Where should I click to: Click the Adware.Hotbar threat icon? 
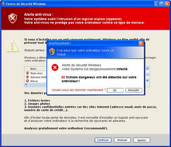(27, 77)
